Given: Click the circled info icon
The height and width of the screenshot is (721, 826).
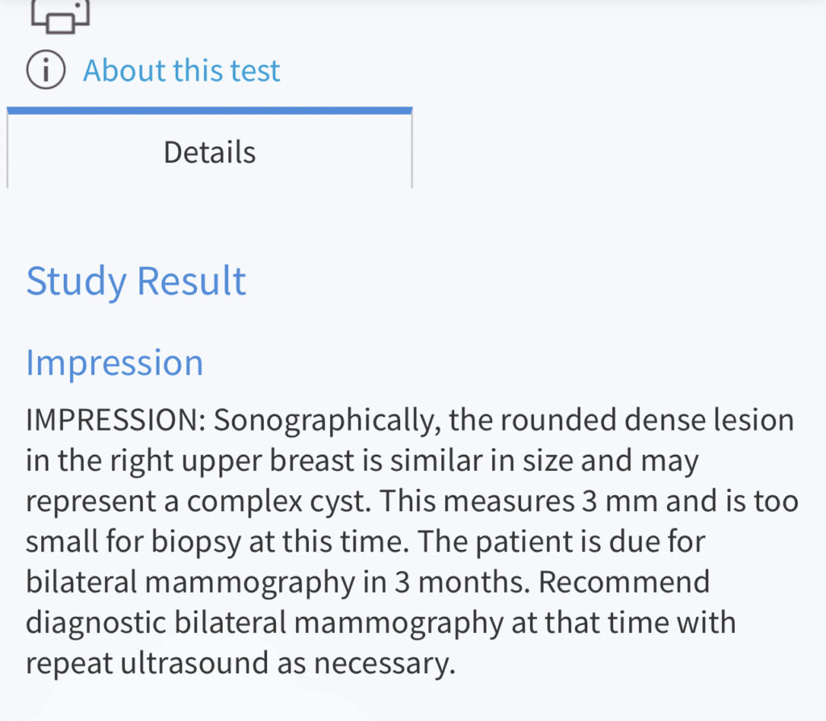Looking at the screenshot, I should [46, 69].
